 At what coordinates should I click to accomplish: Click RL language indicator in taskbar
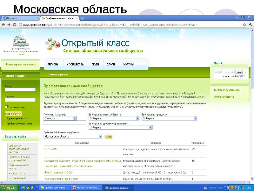(x=205, y=188)
